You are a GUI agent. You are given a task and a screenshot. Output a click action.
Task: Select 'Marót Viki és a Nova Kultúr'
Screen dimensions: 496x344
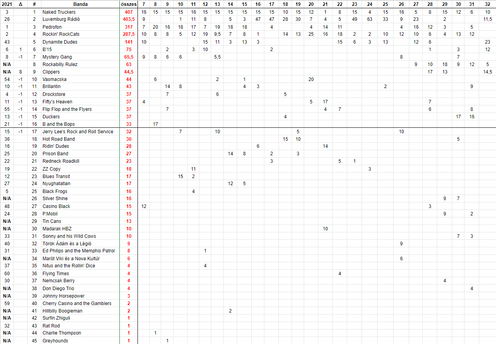(80, 259)
